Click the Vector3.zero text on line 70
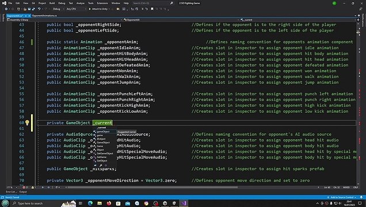 tap(160, 181)
